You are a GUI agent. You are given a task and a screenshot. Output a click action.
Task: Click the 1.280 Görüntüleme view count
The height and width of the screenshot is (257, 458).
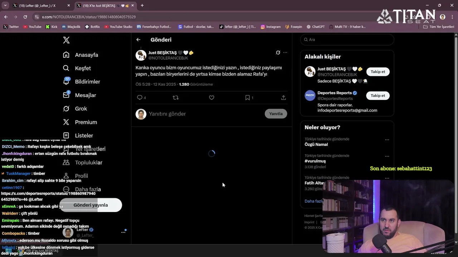196,84
